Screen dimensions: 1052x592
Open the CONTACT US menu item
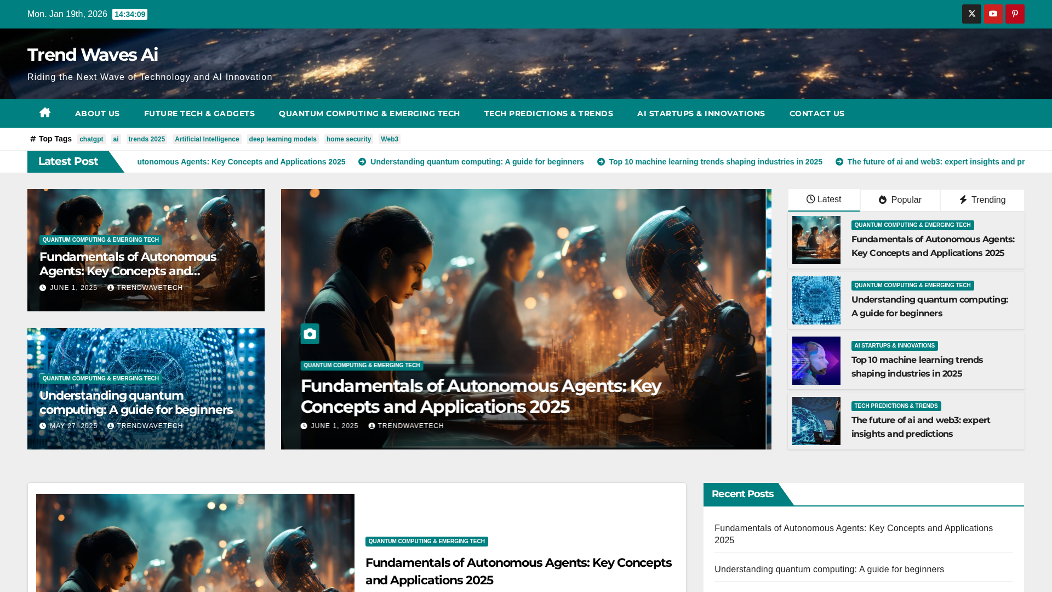coord(816,113)
